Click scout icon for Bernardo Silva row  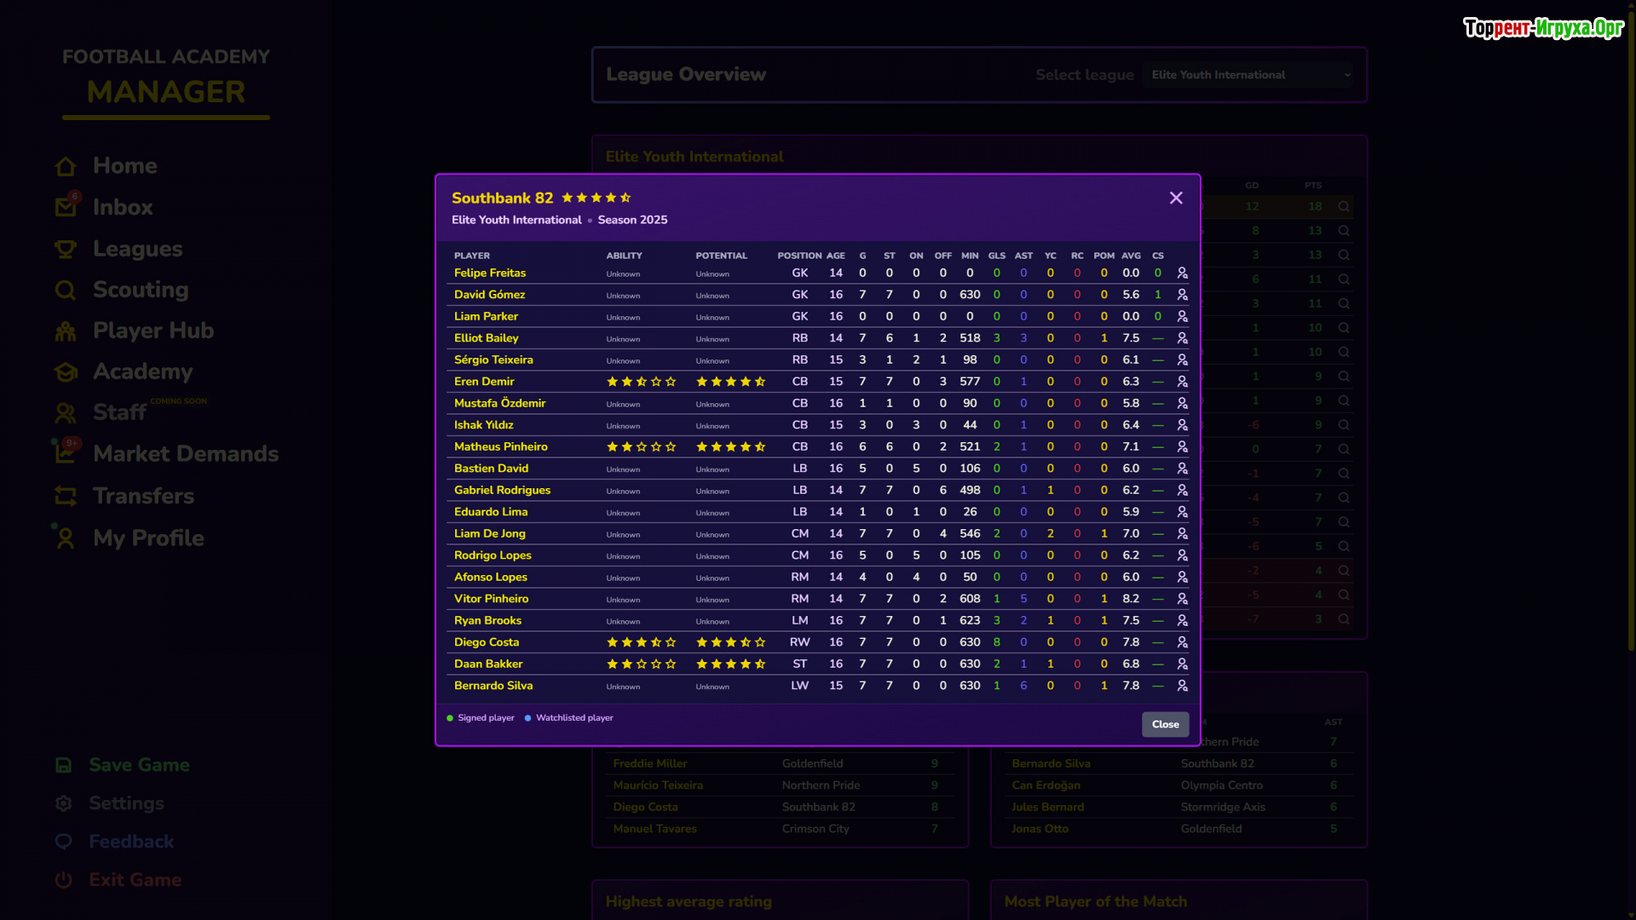1182,686
